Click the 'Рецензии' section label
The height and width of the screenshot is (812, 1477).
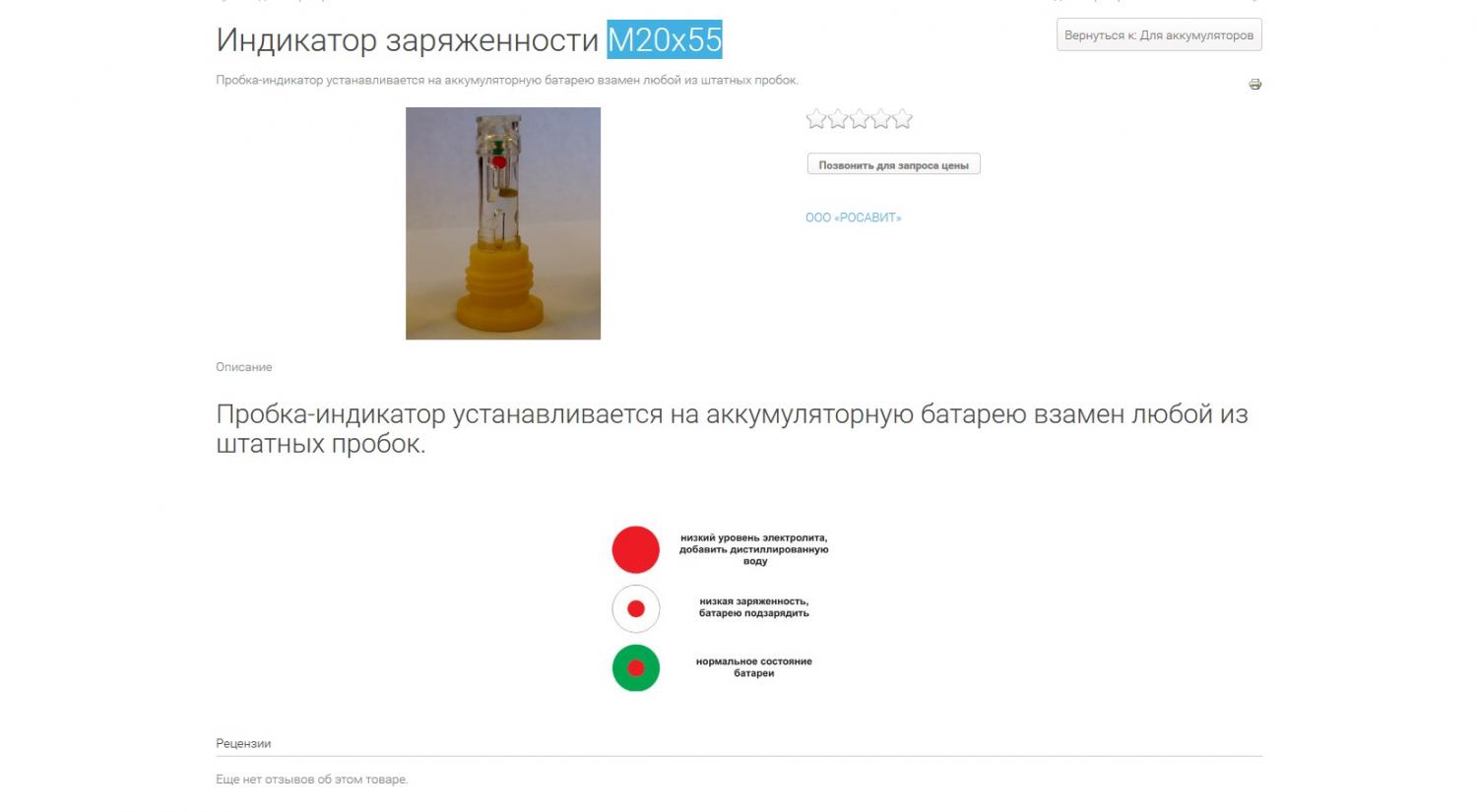tap(243, 743)
